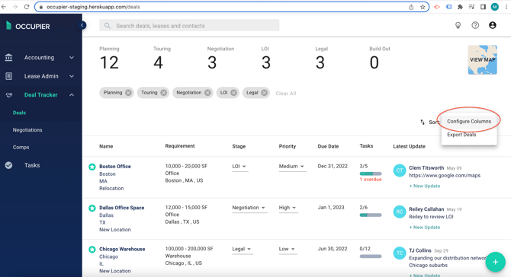Open the browser extensions puzzle icon
Image resolution: width=511 pixels, height=277 pixels.
pos(460,7)
